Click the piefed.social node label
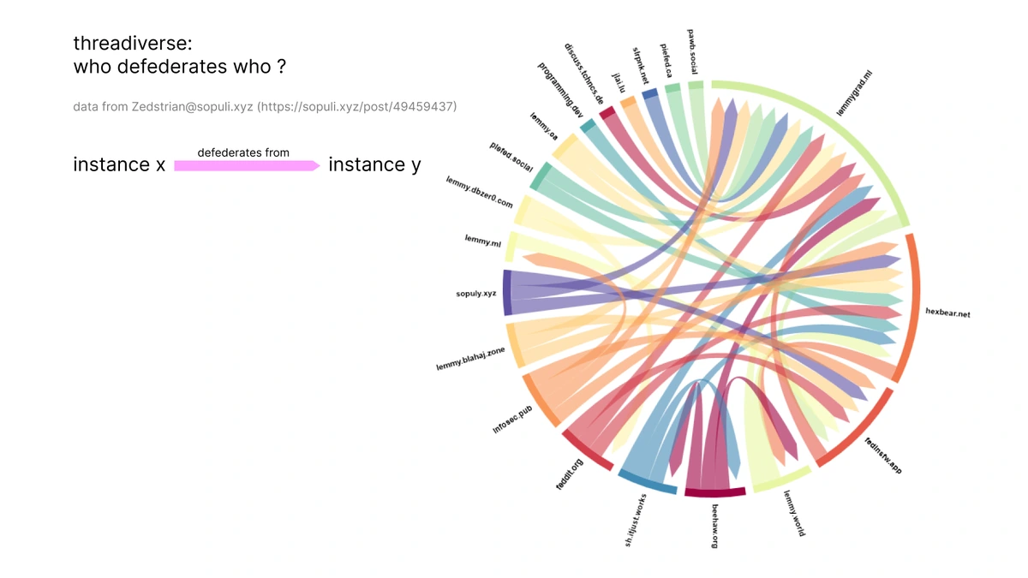The width and height of the screenshot is (1028, 578). 511,157
